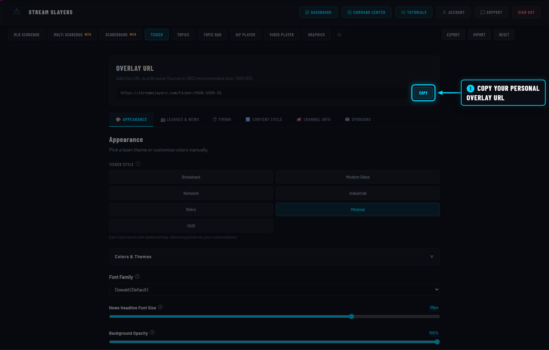Image resolution: width=549 pixels, height=350 pixels.
Task: Go to Tutorials
Action: point(414,12)
